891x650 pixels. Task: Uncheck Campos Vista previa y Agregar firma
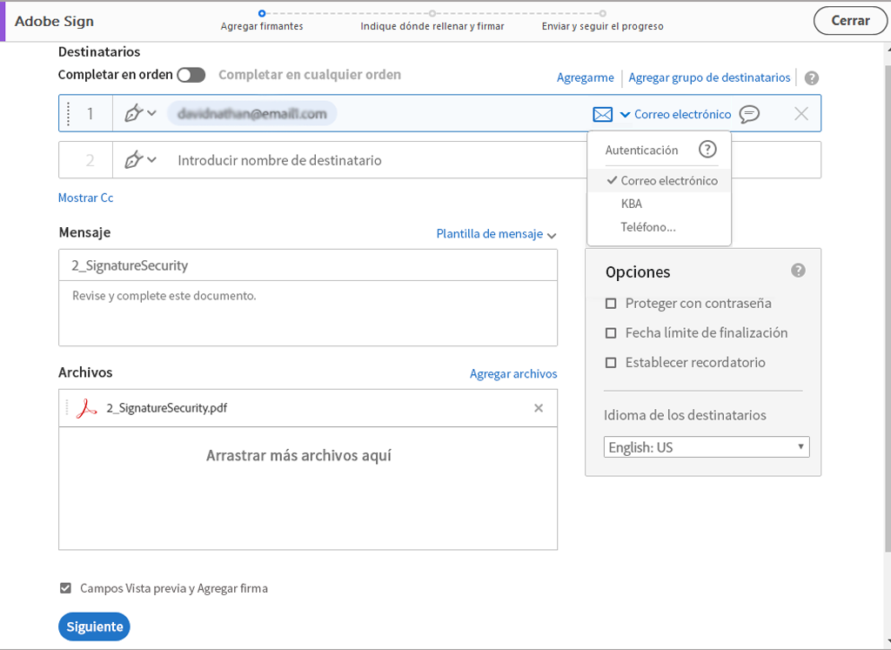(x=65, y=587)
